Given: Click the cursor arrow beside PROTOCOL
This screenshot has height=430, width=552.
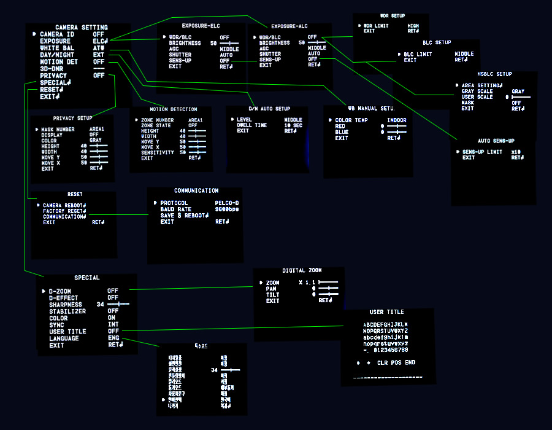Looking at the screenshot, I should tap(155, 203).
